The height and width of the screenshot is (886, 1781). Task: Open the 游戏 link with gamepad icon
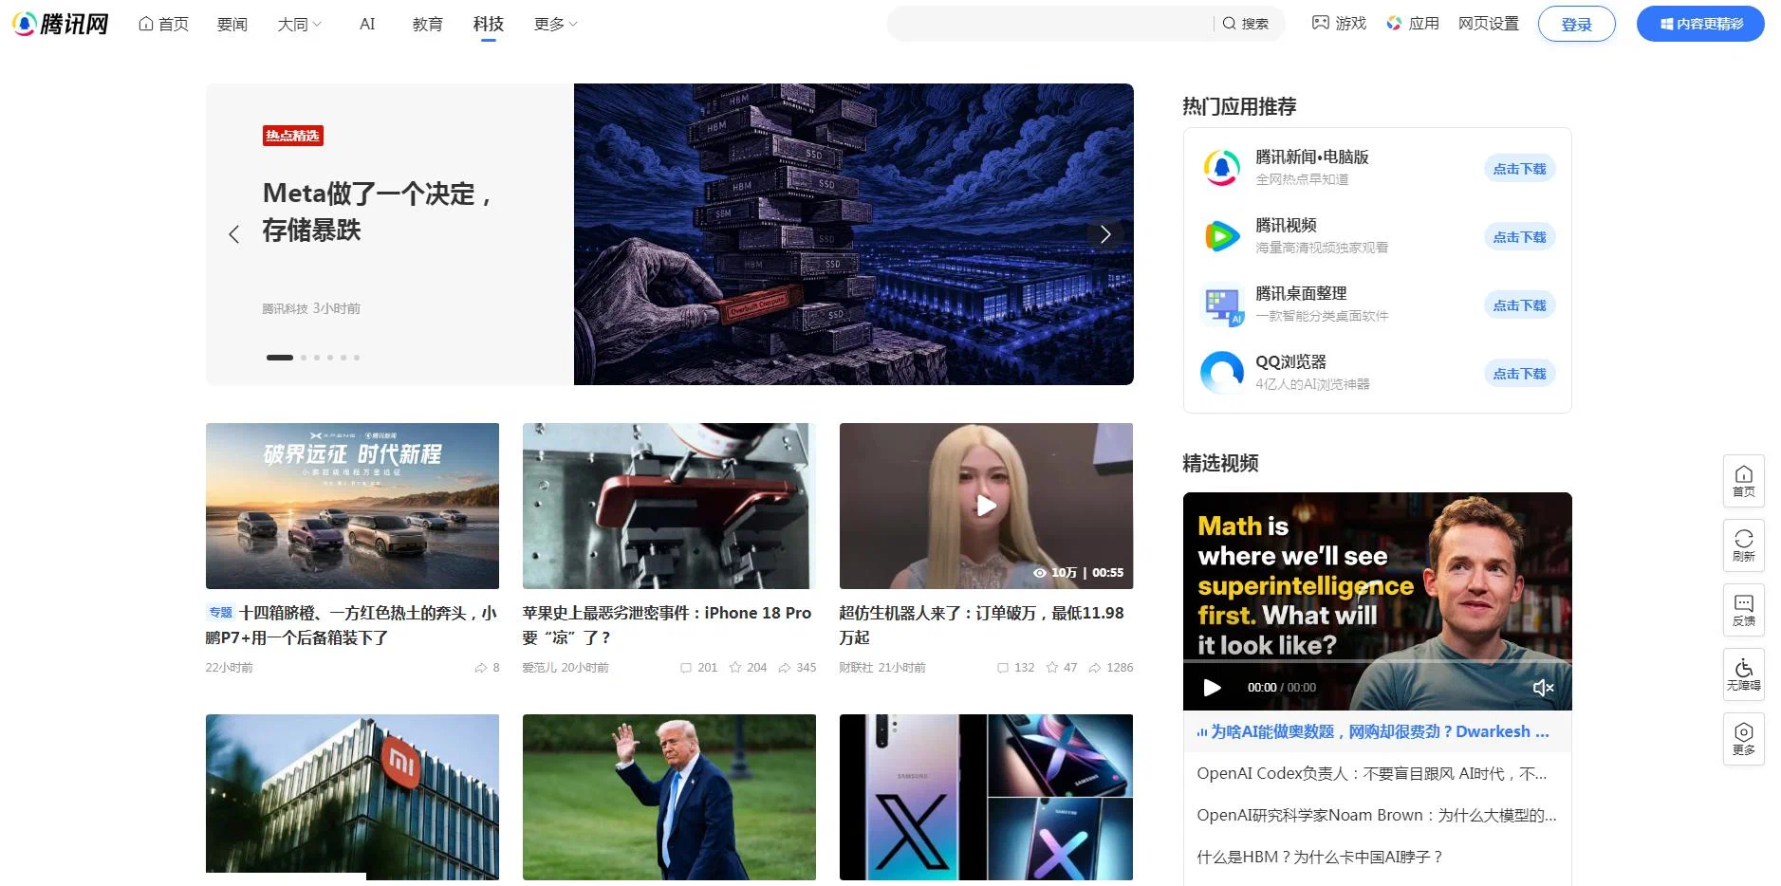(1339, 24)
